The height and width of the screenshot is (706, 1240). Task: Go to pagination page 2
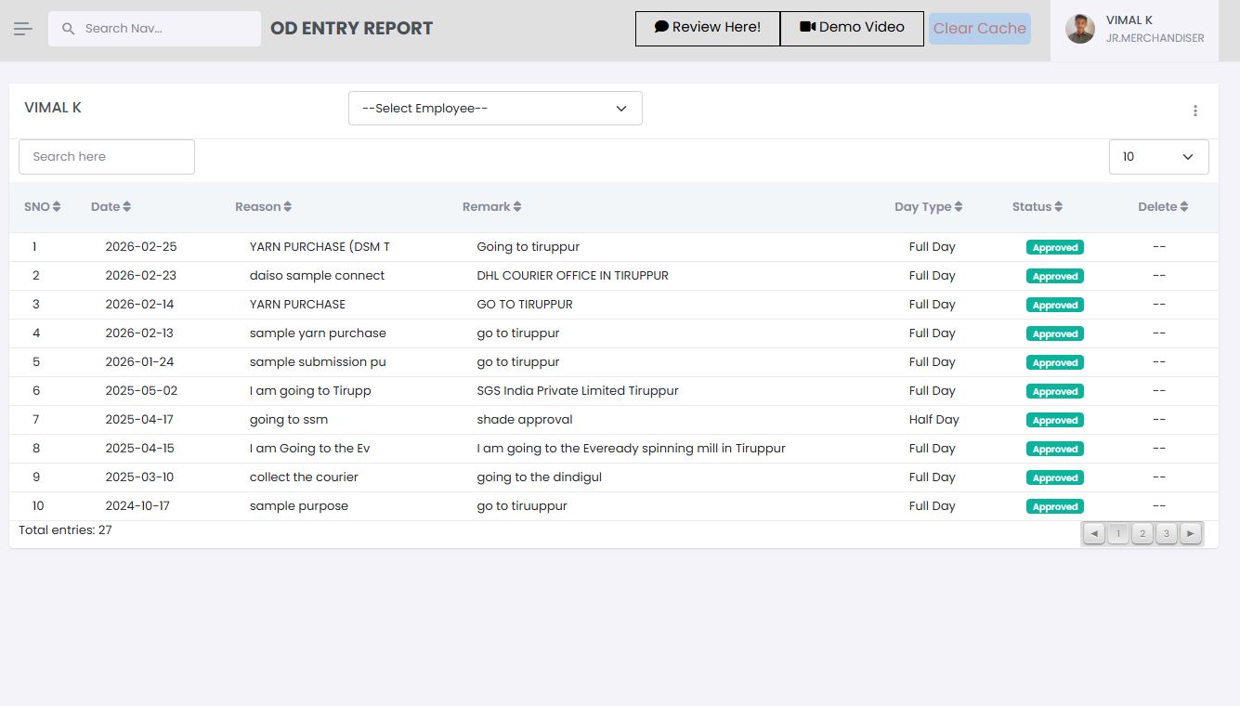(1142, 533)
